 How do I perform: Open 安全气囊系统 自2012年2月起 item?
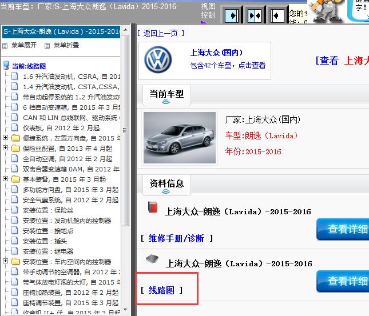pyautogui.click(x=70, y=200)
